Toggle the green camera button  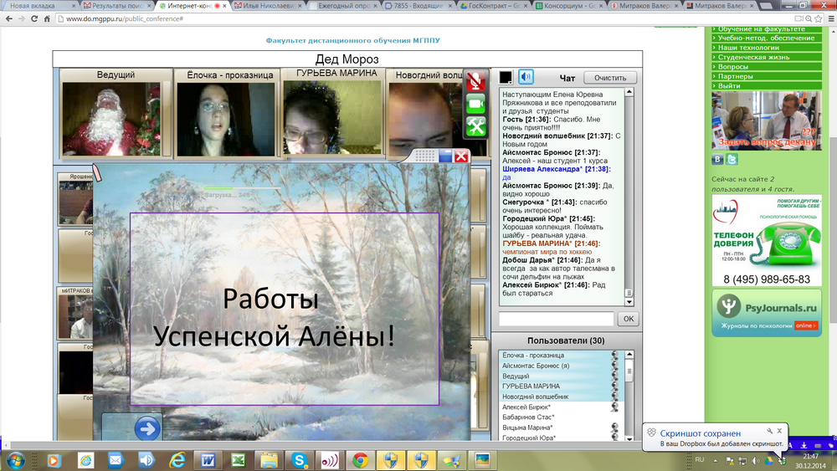pos(475,104)
